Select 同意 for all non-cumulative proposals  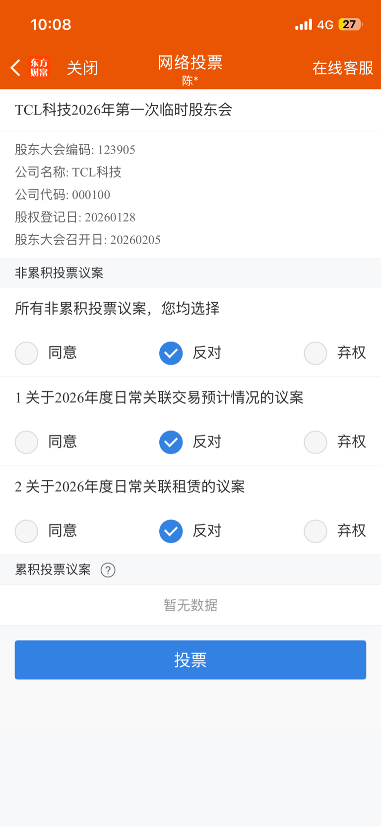tap(27, 353)
